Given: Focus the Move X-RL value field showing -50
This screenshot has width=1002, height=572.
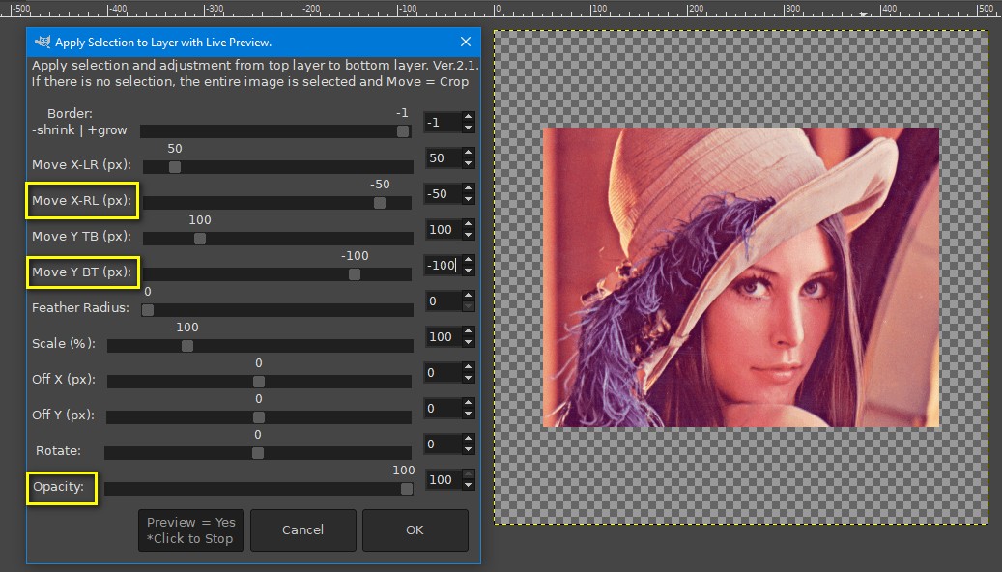Looking at the screenshot, I should click(x=443, y=193).
